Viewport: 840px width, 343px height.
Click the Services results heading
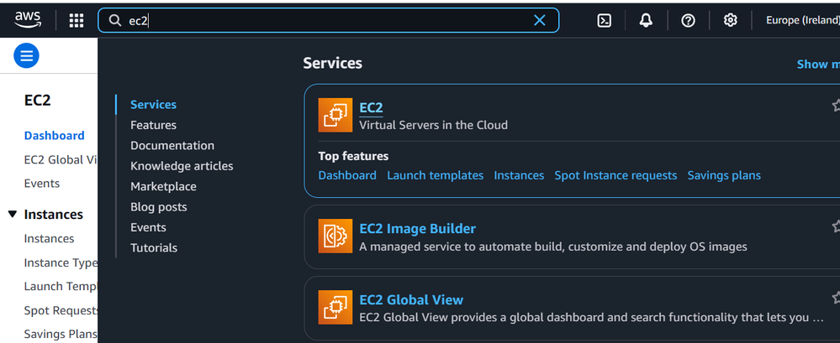333,63
